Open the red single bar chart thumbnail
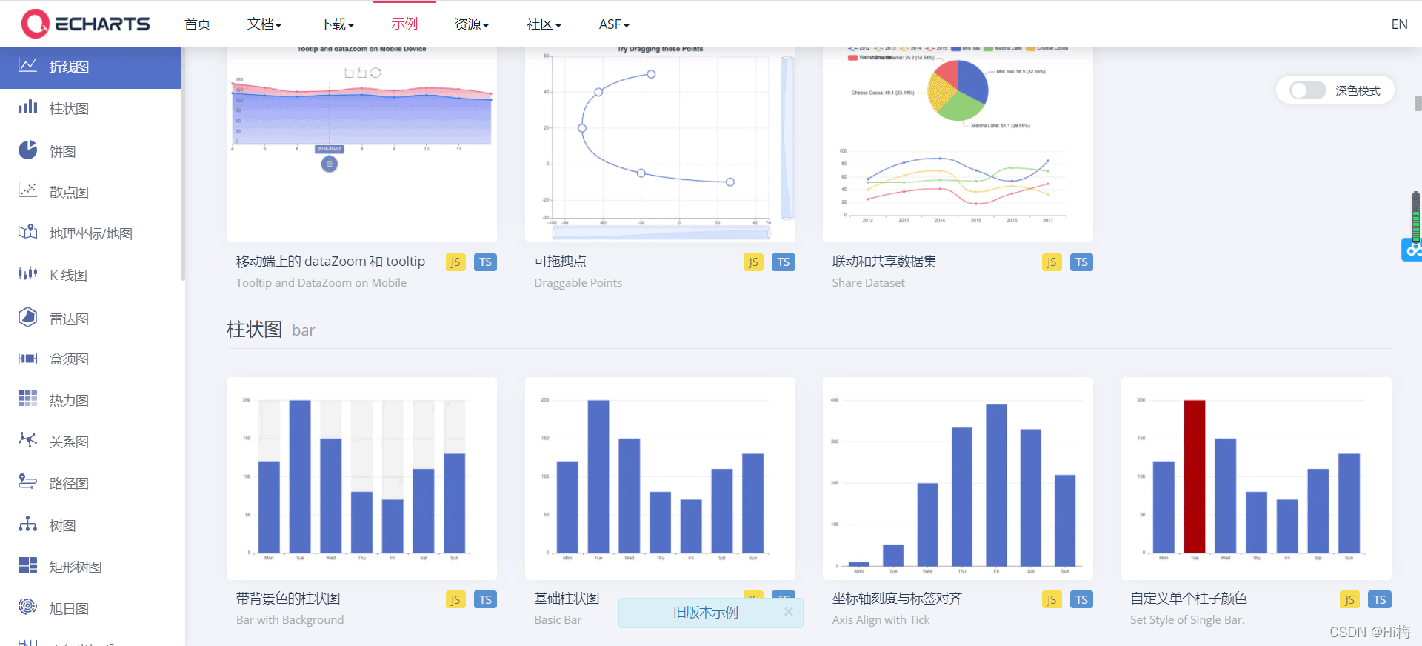The image size is (1422, 646). [1256, 479]
